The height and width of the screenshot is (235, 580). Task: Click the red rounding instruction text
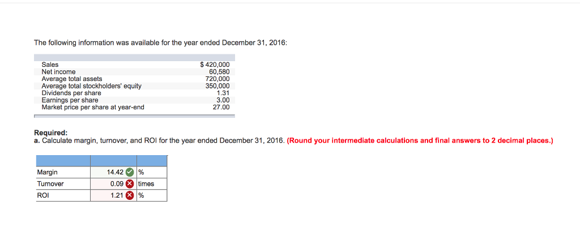click(x=420, y=140)
